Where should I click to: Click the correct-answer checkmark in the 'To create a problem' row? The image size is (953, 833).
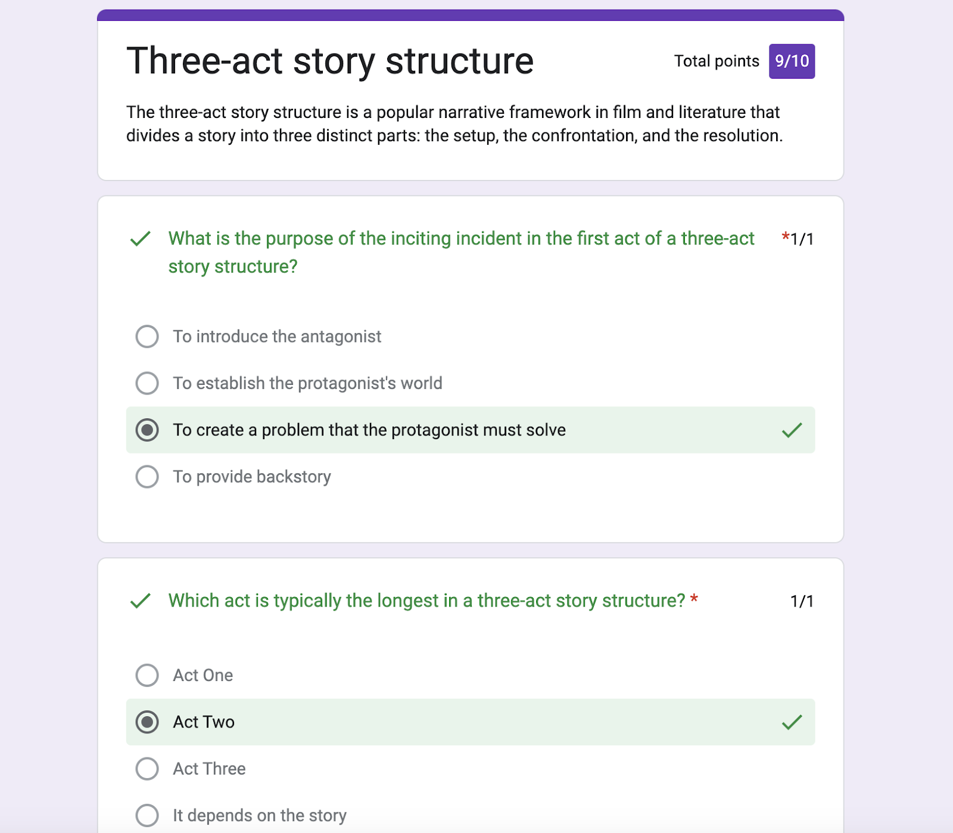(x=792, y=430)
